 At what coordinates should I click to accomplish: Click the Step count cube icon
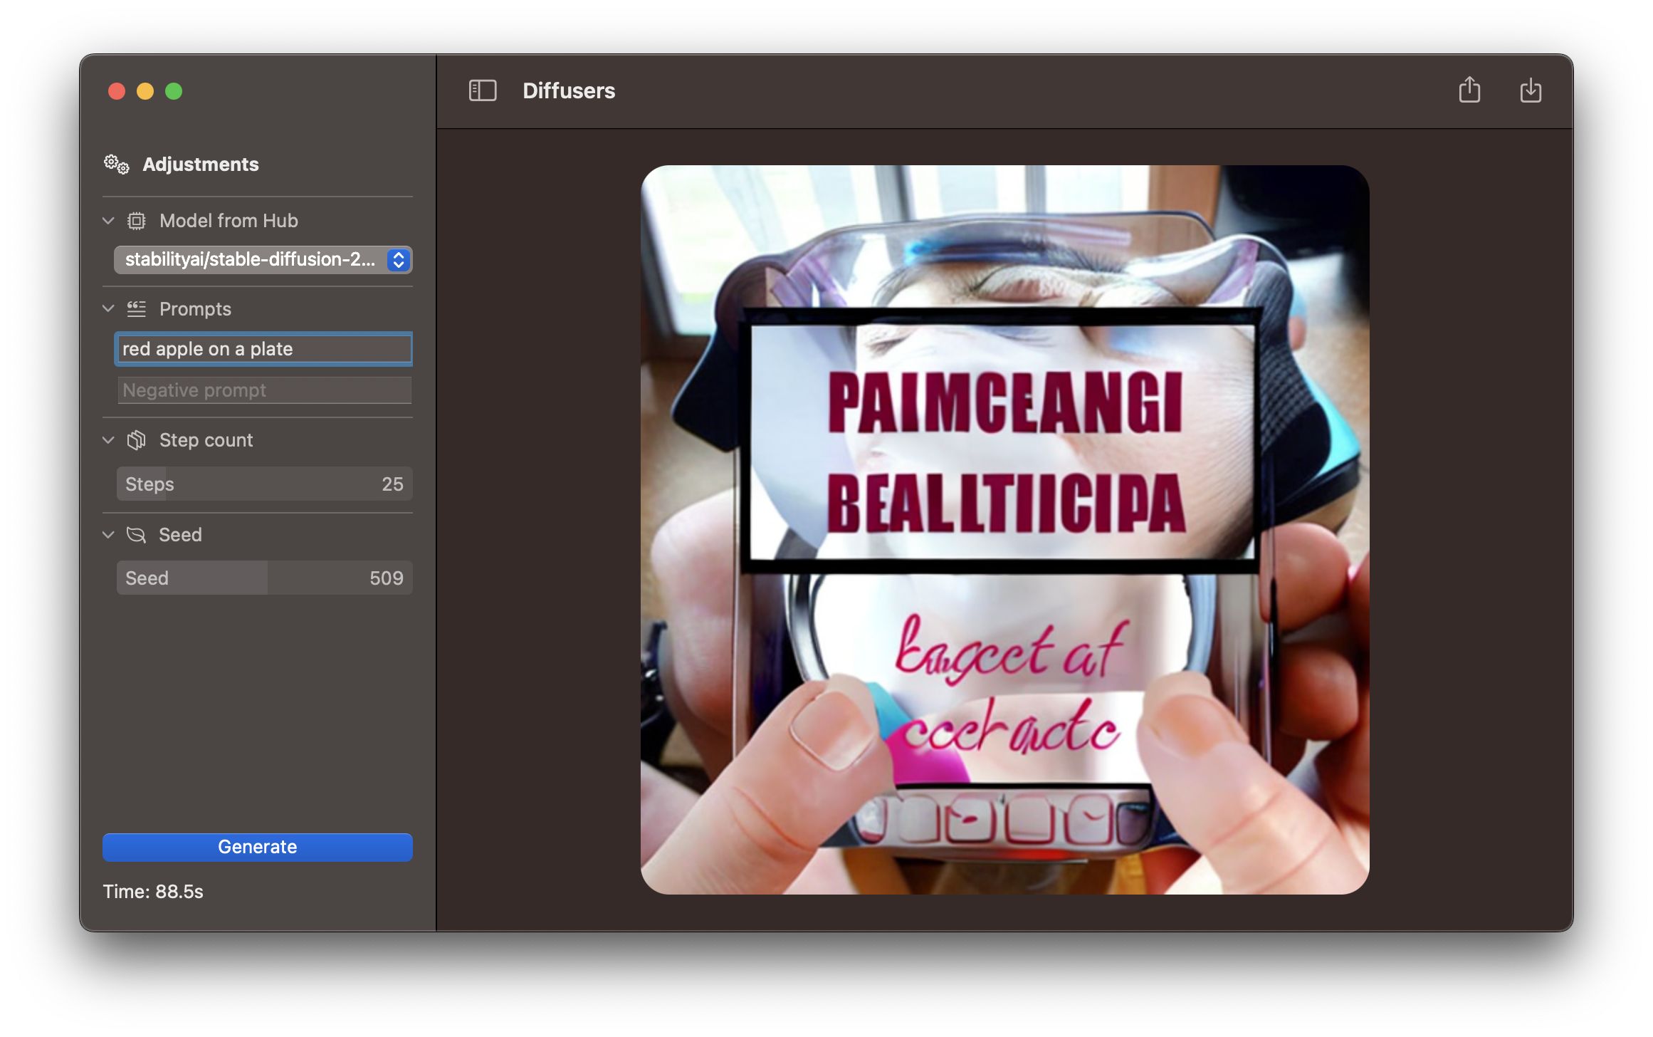(x=137, y=440)
